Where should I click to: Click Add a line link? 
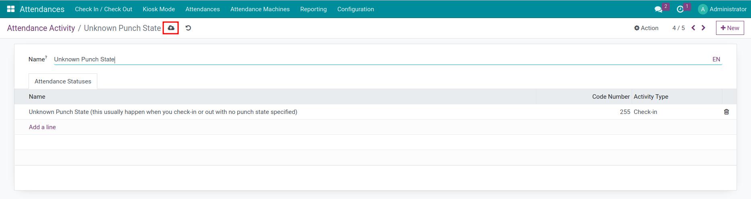click(x=42, y=127)
